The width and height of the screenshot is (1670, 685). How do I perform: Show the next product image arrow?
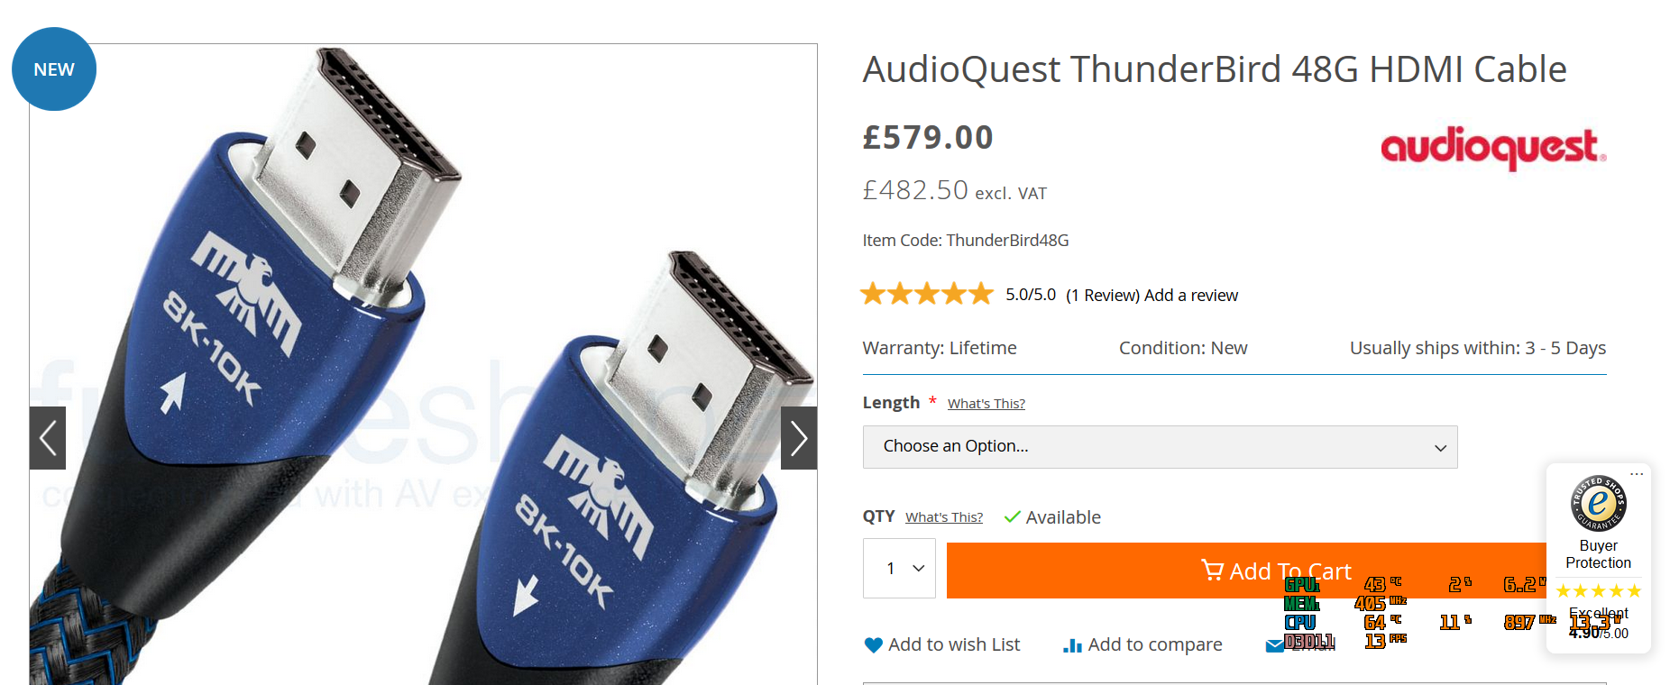tap(798, 438)
